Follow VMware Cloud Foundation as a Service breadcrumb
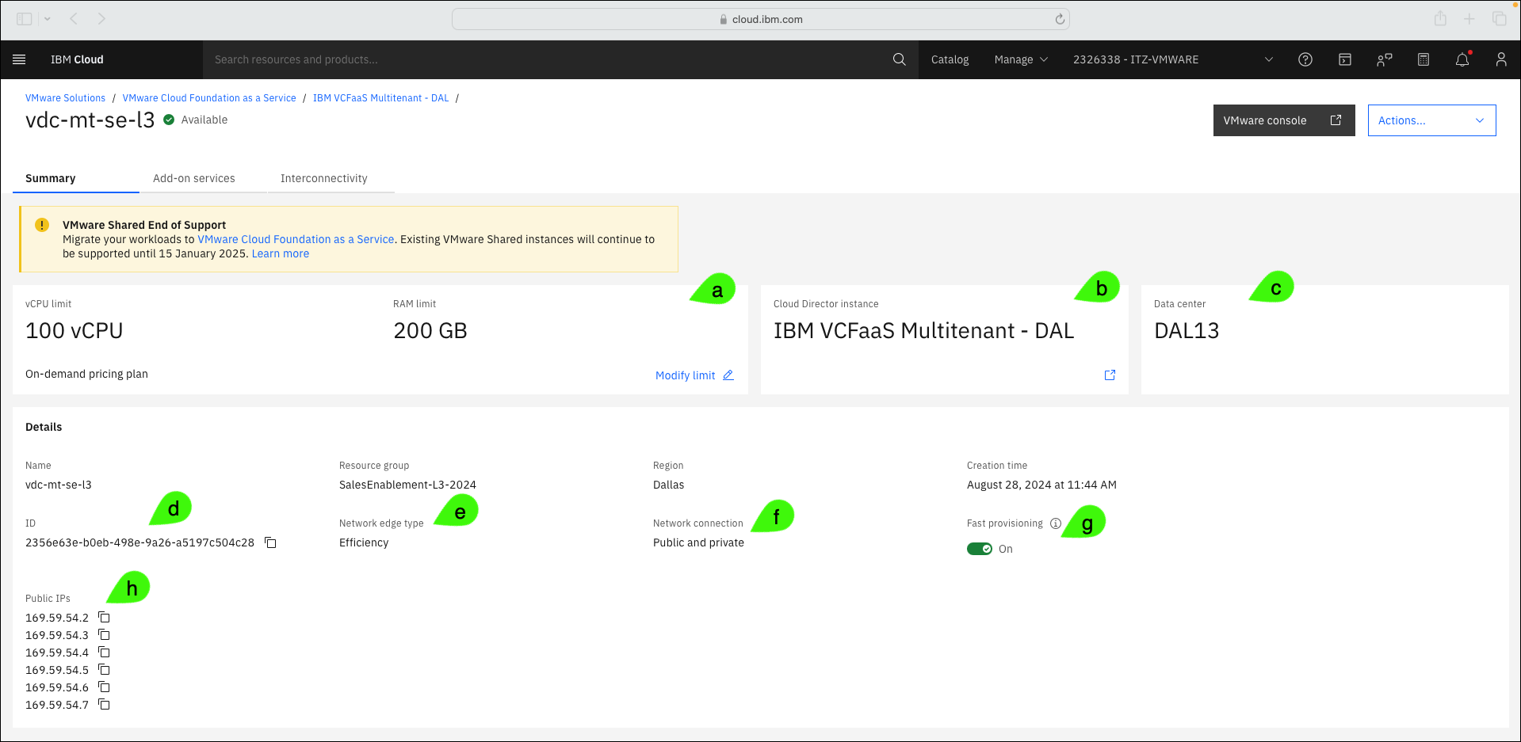Screen dimensions: 1521x742 (x=209, y=98)
